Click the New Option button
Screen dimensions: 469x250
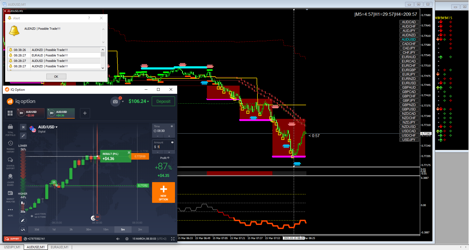[x=164, y=192]
